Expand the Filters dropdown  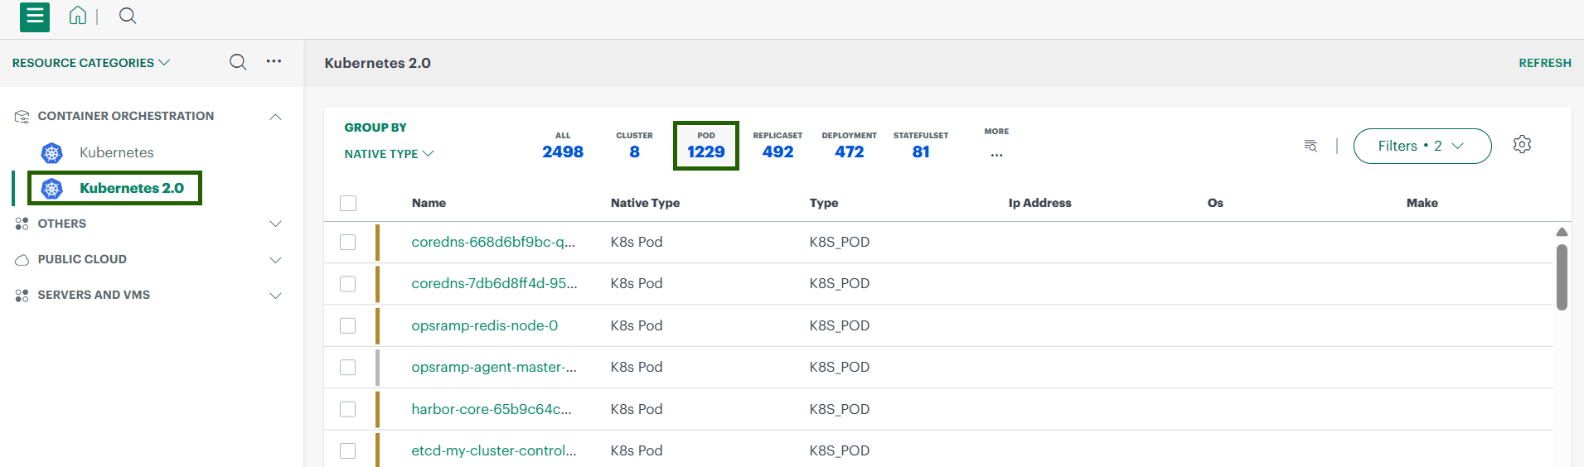tap(1422, 146)
